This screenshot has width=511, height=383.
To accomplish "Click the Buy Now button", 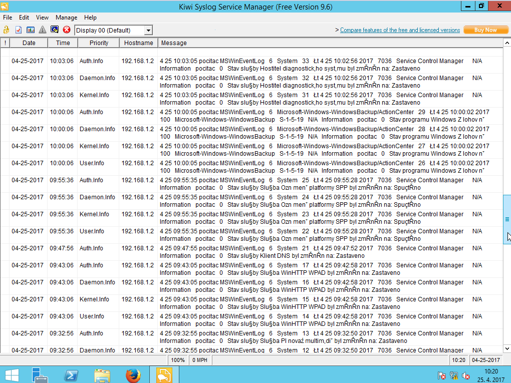I will (x=485, y=30).
